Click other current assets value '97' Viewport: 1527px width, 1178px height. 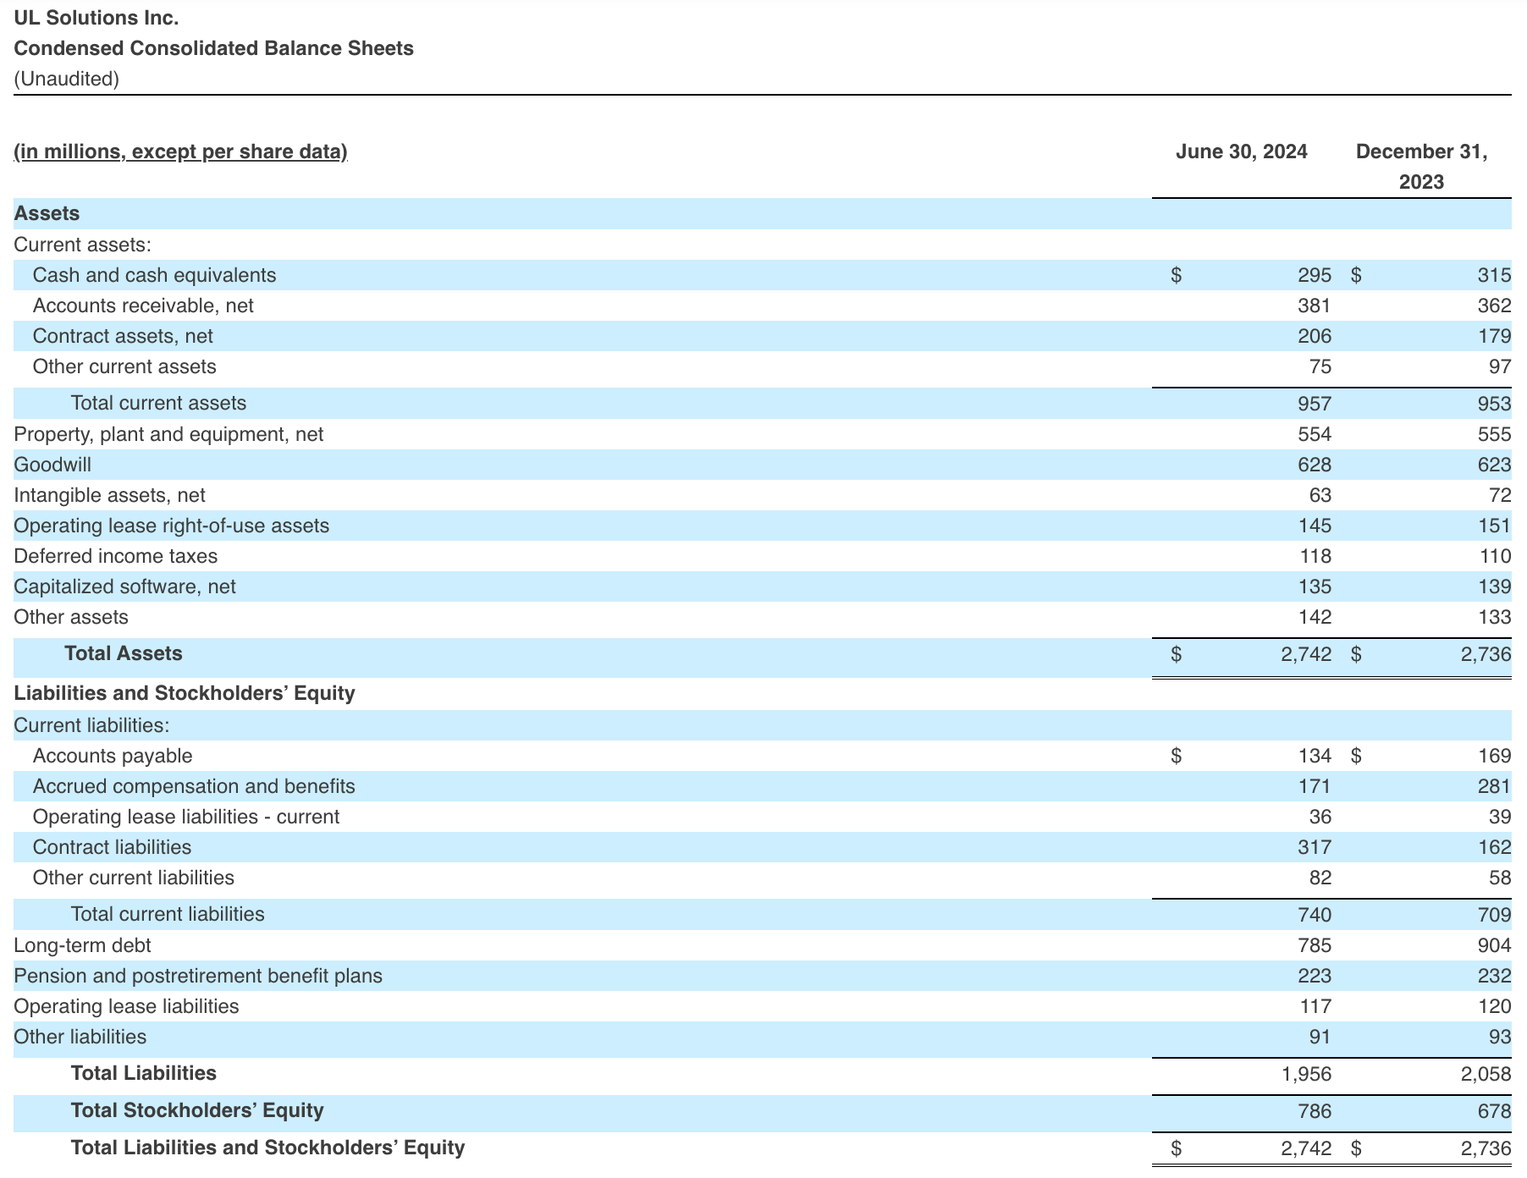1500,366
